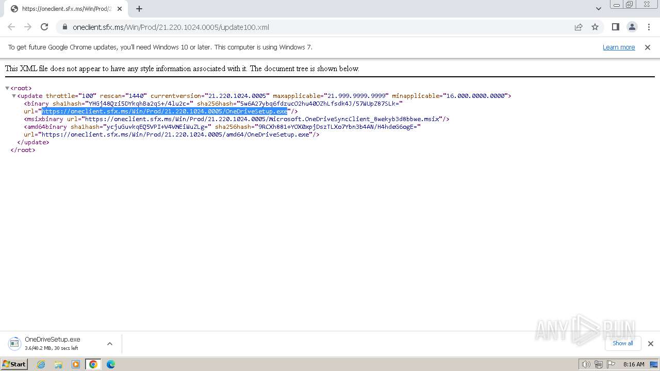
Task: Open Chrome three-dot menu
Action: click(x=648, y=27)
